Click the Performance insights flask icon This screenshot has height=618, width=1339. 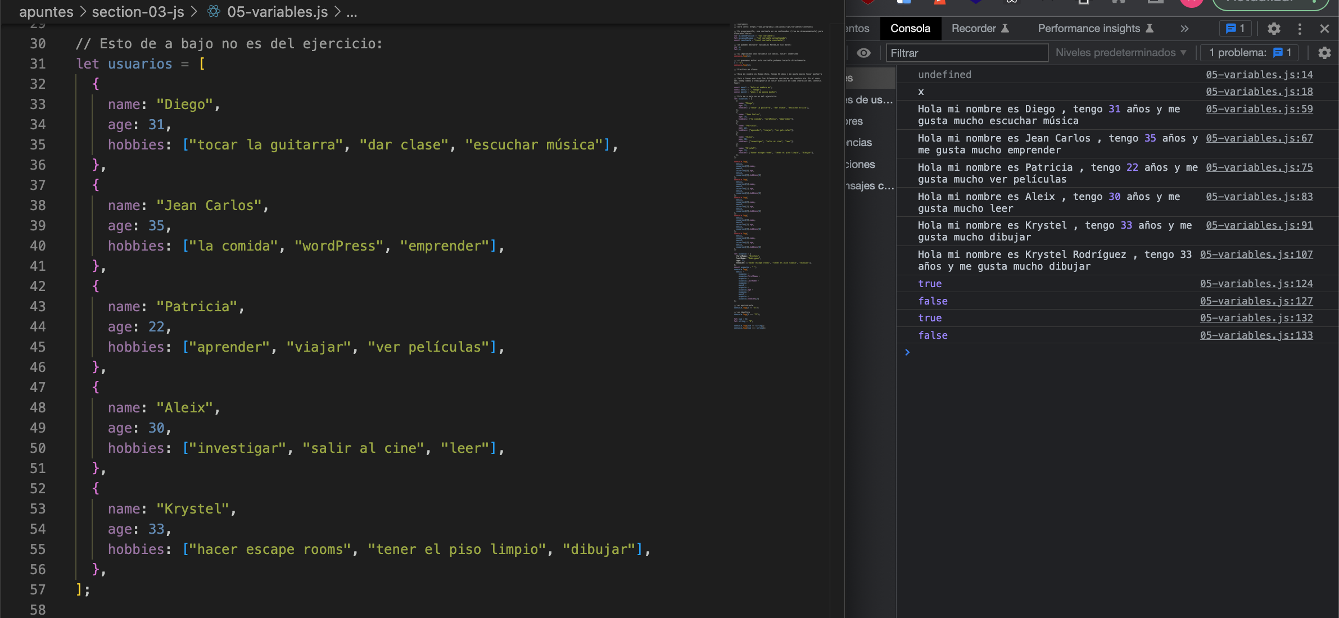coord(1150,29)
